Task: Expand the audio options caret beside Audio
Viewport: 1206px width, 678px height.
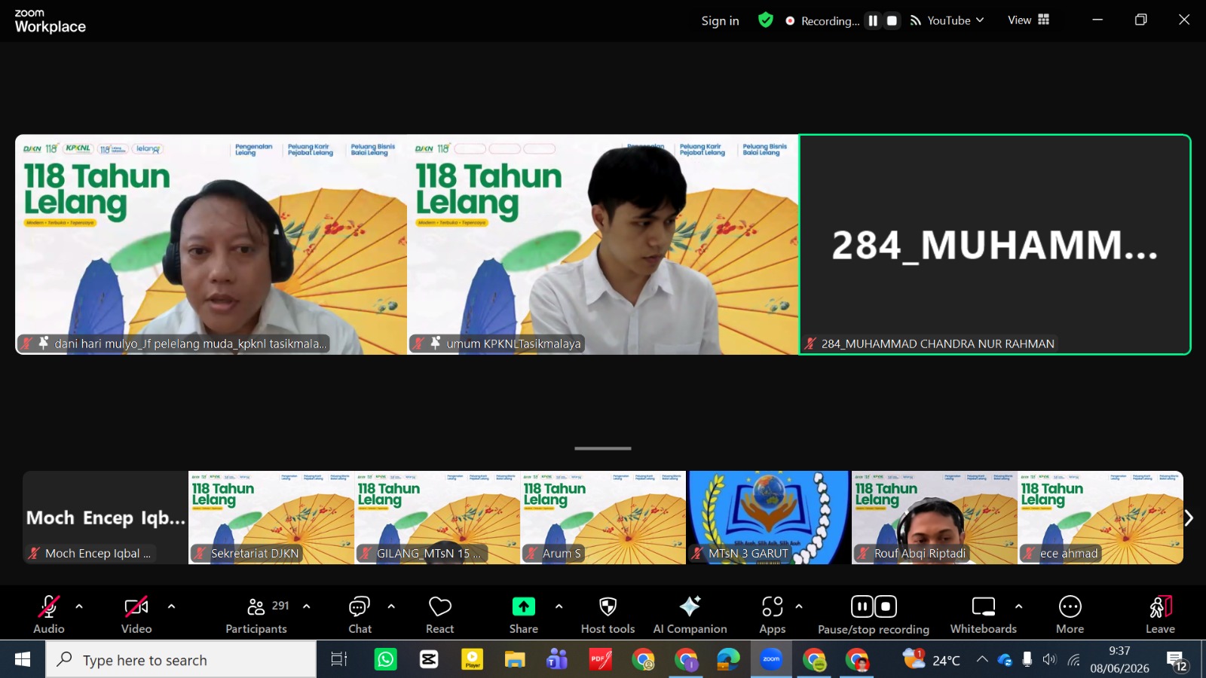Action: point(79,606)
